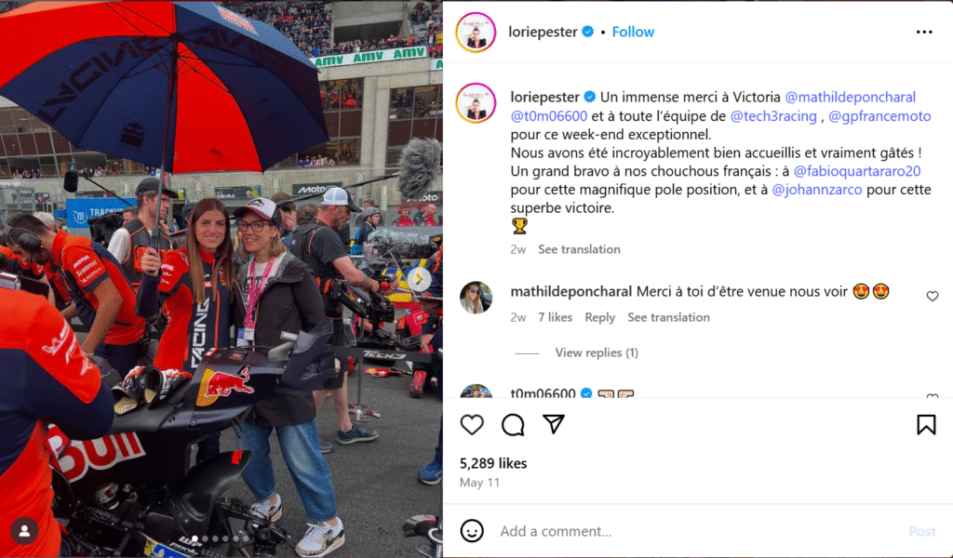
Task: Open the @fabioquartararo20 profile mention
Action: click(x=857, y=171)
